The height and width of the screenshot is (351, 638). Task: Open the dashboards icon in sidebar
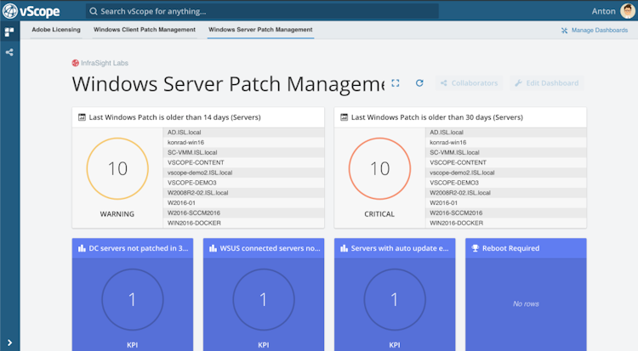click(9, 31)
